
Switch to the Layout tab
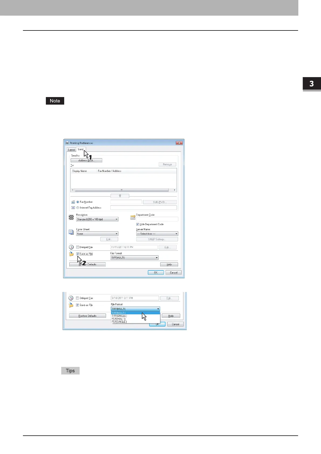pyautogui.click(x=71, y=150)
